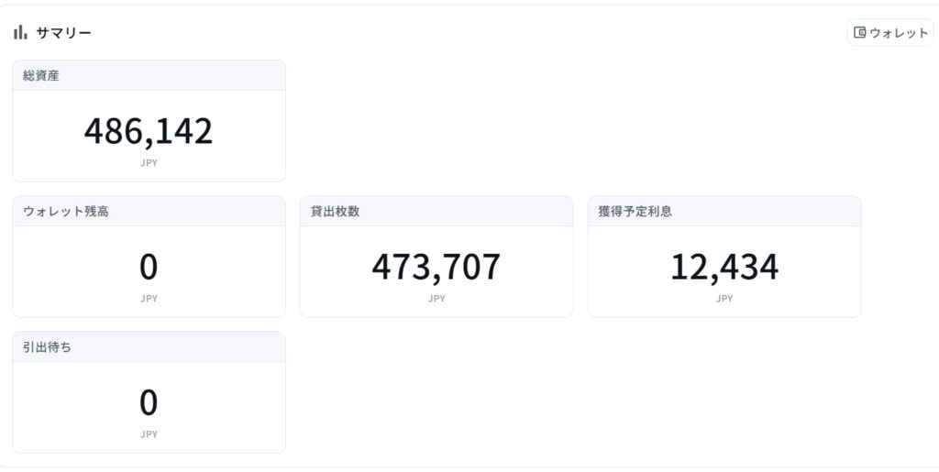939x472 pixels.
Task: Select the 貸出枚数 card header
Action: [436, 211]
